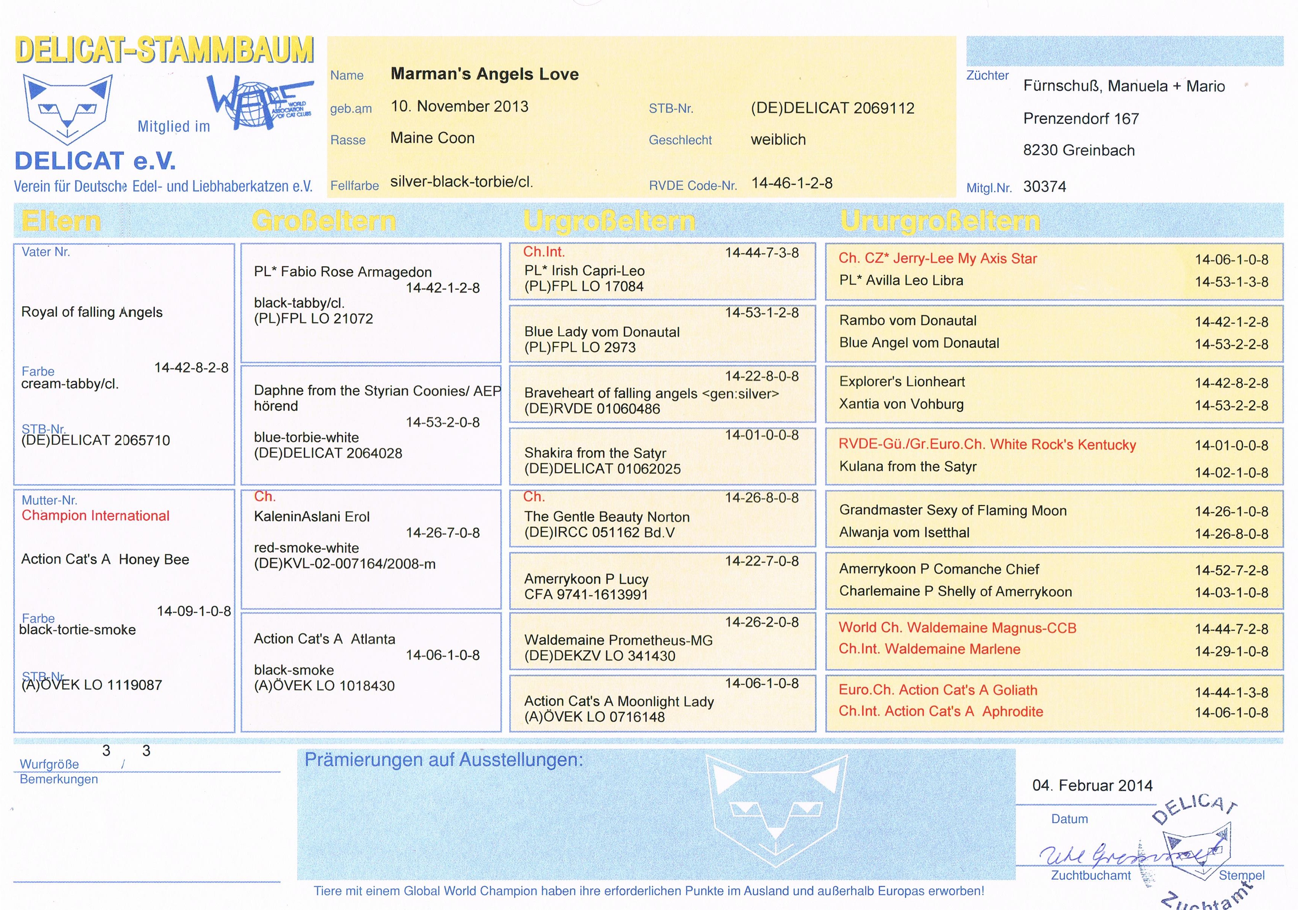Click Ch.Int. Waldemaine Marlene
The height and width of the screenshot is (910, 1298).
(929, 649)
